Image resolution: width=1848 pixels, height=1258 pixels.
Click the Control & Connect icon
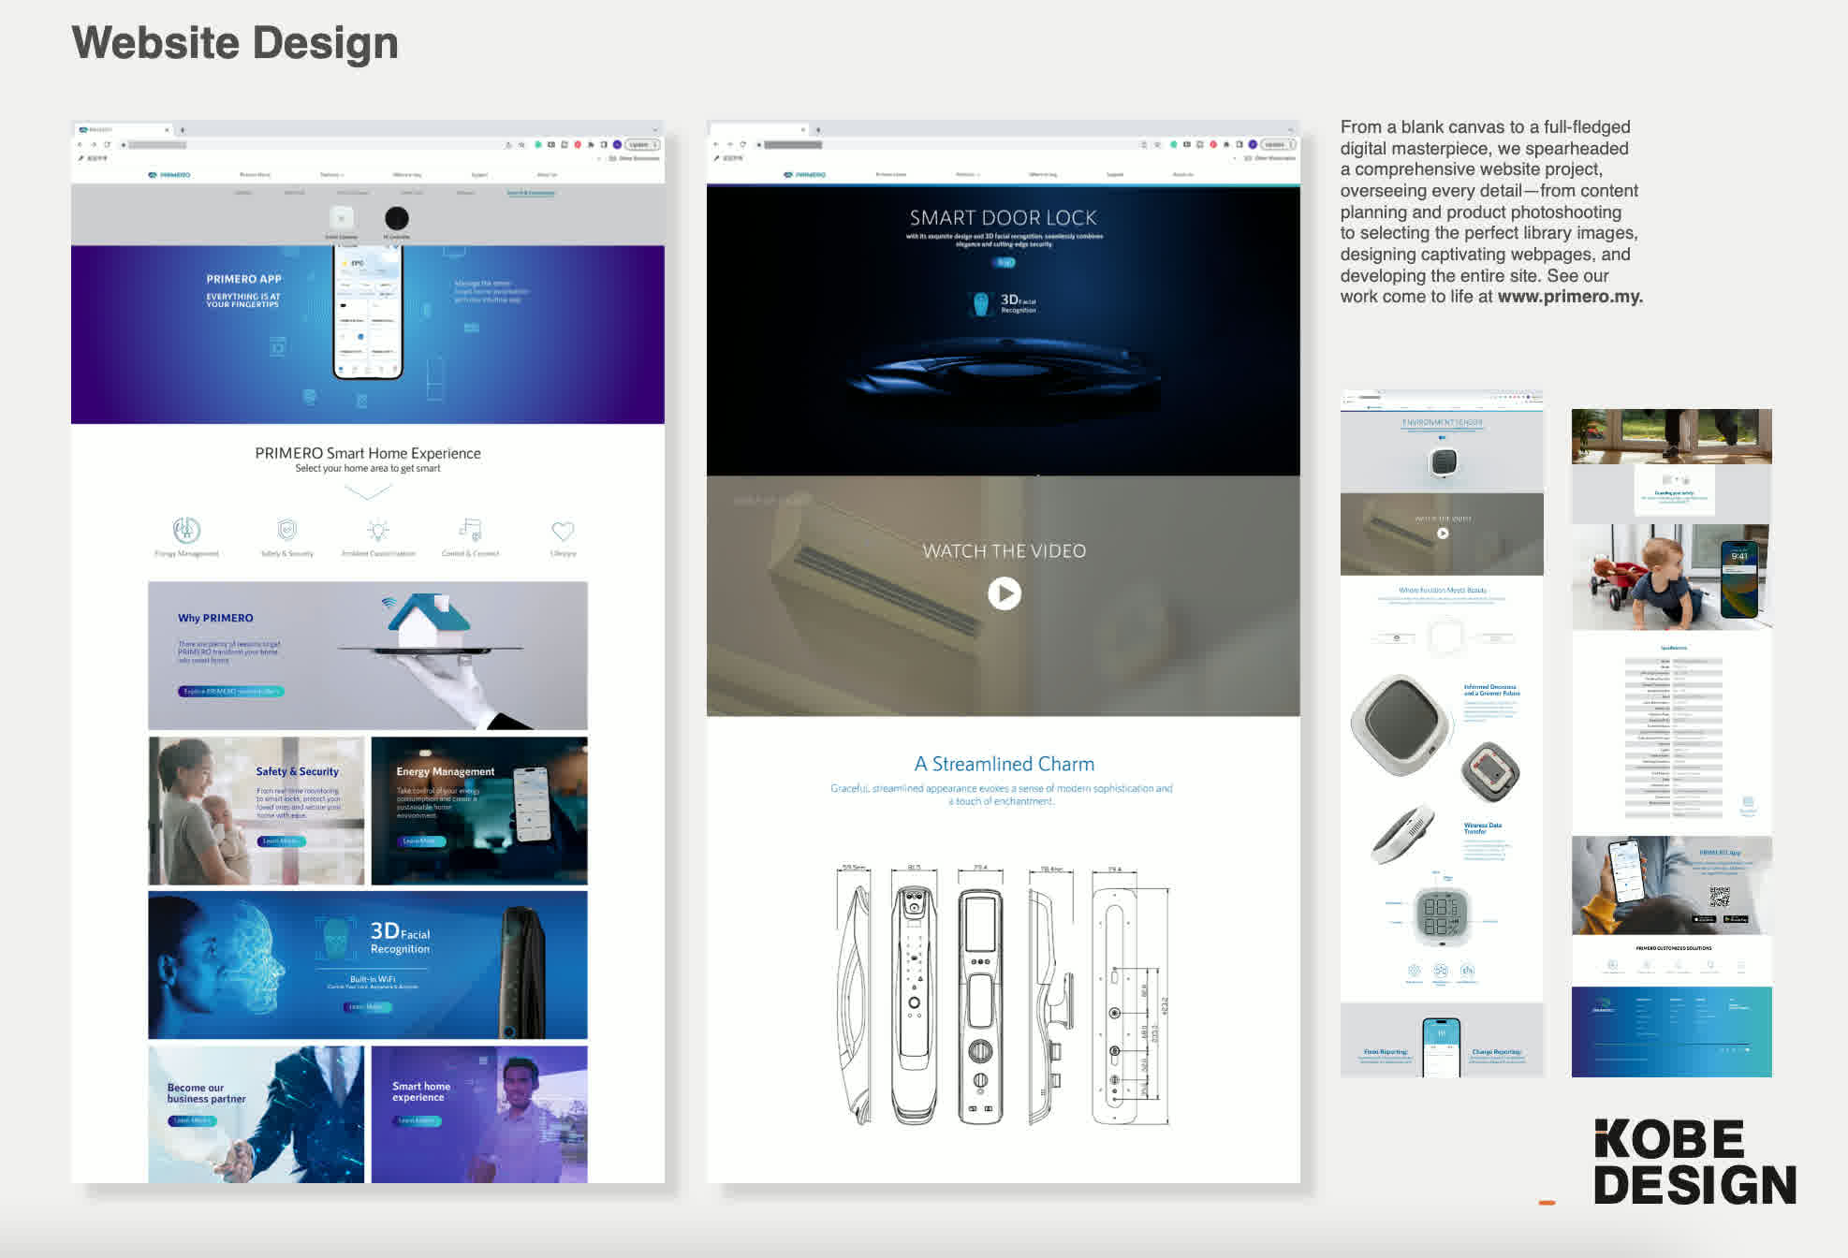point(469,529)
